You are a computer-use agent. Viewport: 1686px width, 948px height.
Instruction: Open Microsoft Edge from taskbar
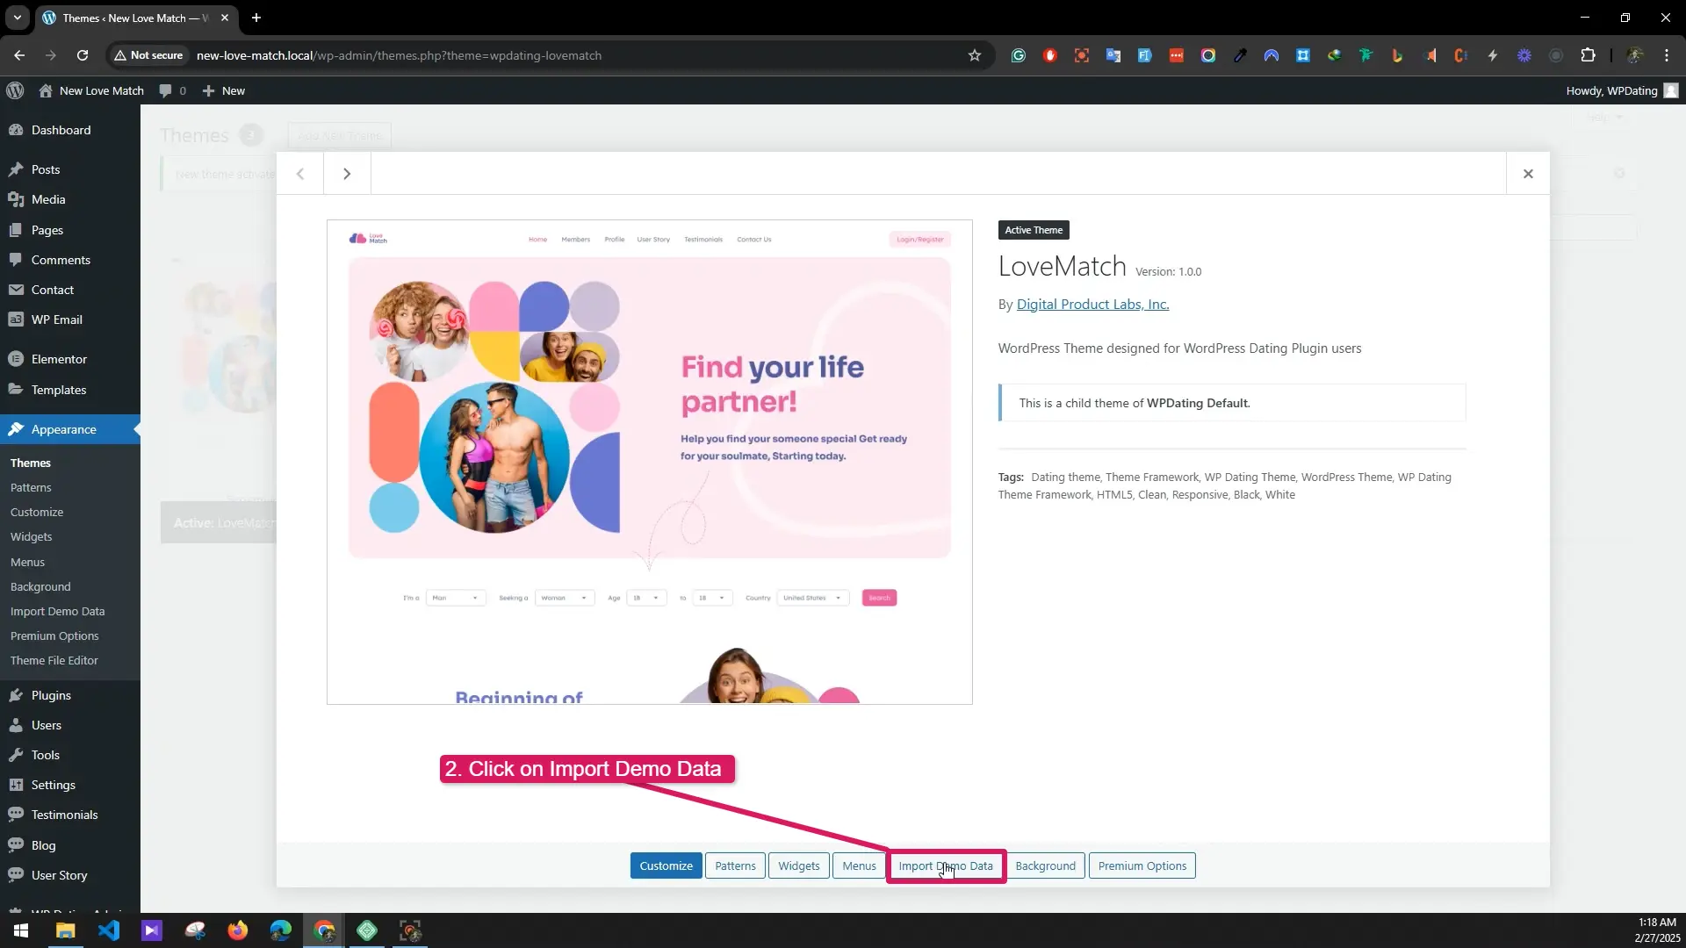click(281, 930)
